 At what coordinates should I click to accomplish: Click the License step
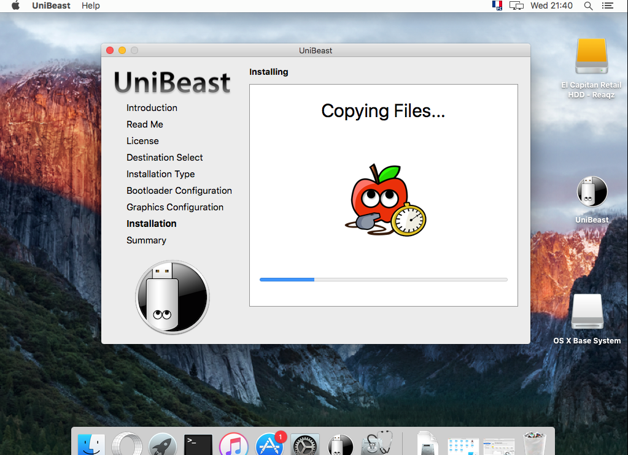click(x=142, y=141)
